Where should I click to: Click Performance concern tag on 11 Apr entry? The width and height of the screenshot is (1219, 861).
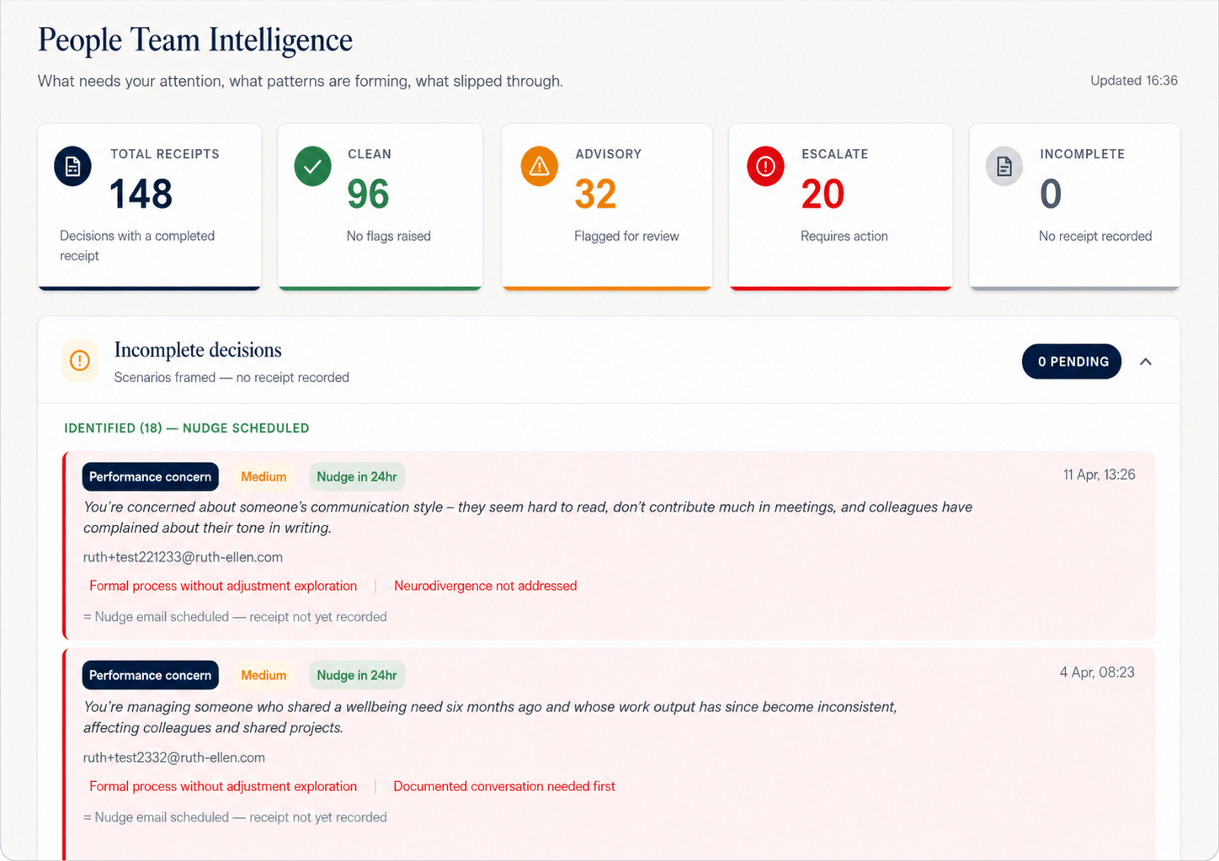tap(151, 476)
